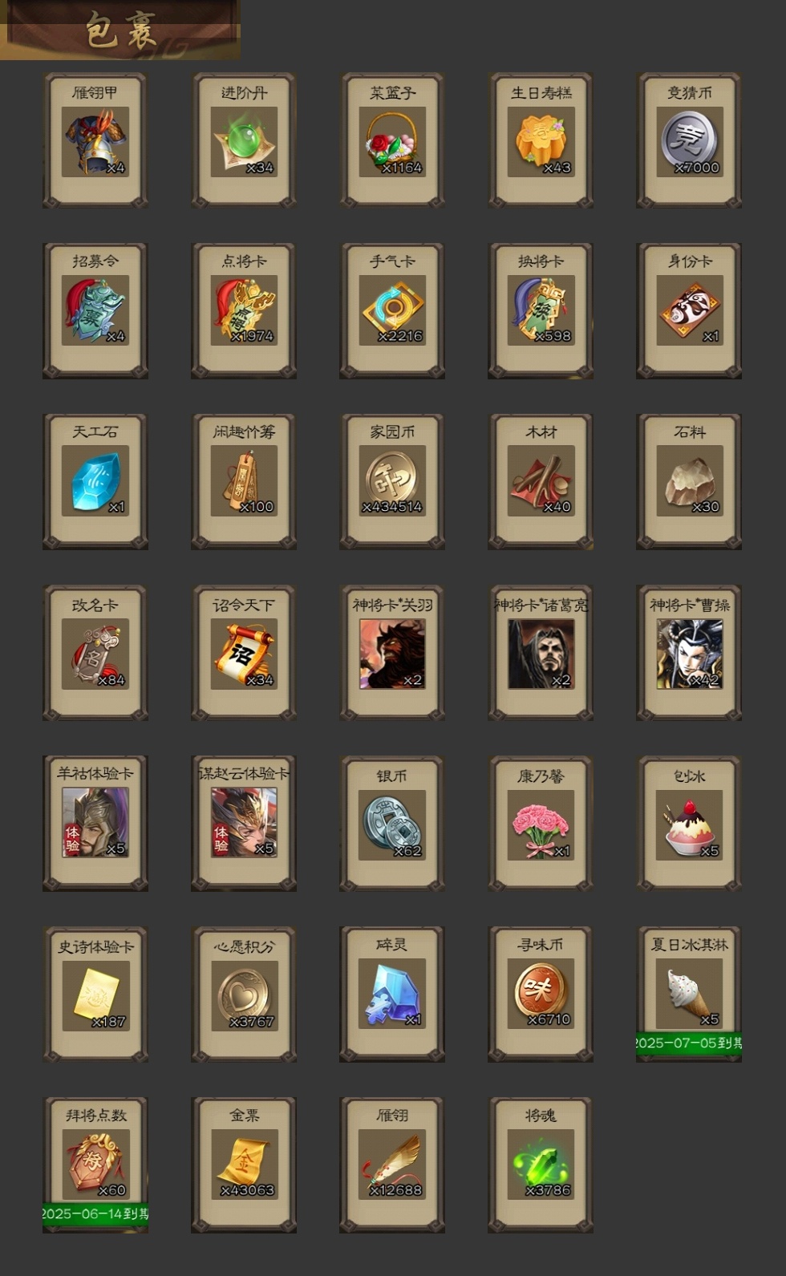Select the 点将卡 item
The width and height of the screenshot is (786, 1276).
[x=244, y=311]
